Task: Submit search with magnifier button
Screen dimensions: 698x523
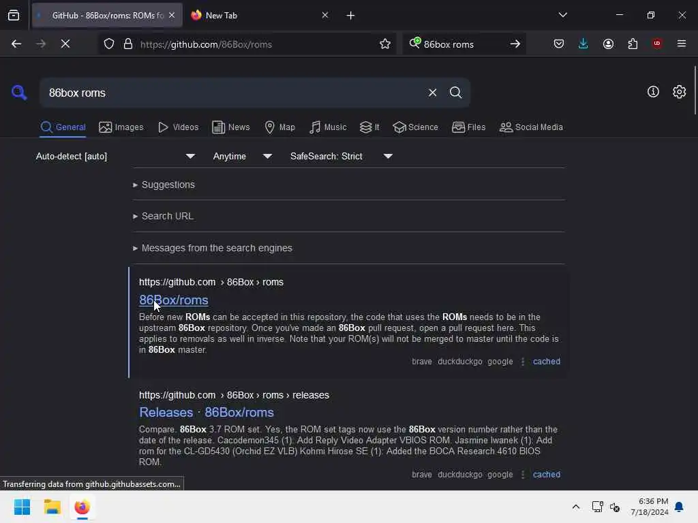Action: click(x=455, y=93)
